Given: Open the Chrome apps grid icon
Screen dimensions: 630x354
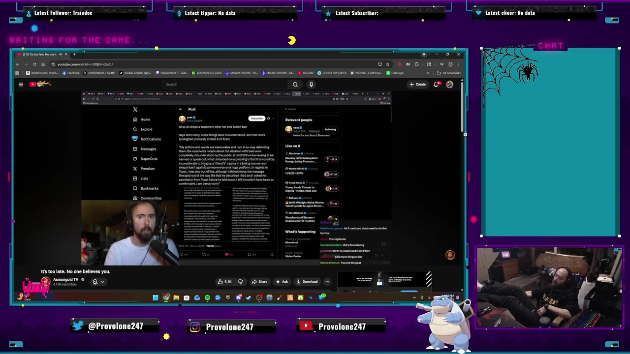Looking at the screenshot, I should click(17, 73).
